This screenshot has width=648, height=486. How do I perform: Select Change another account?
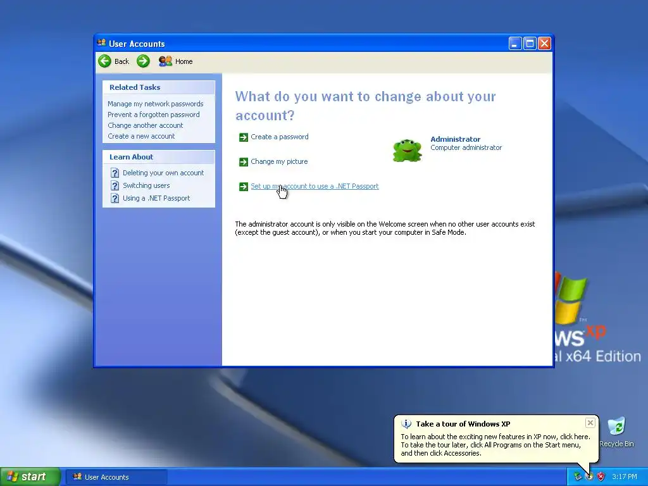pyautogui.click(x=145, y=125)
